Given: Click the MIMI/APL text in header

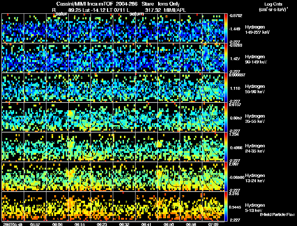Looking at the screenshot, I should 174,10.
